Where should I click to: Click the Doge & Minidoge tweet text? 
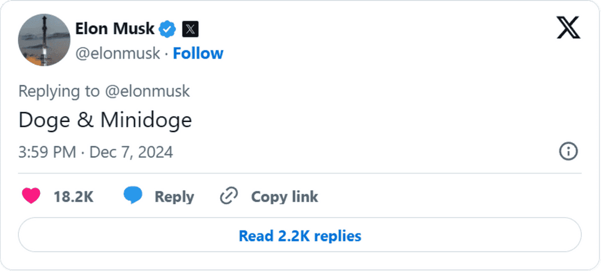click(105, 120)
